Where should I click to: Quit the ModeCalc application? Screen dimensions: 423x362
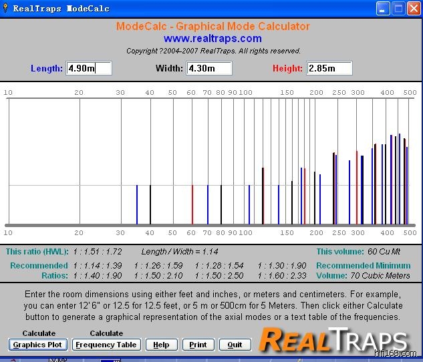click(235, 345)
